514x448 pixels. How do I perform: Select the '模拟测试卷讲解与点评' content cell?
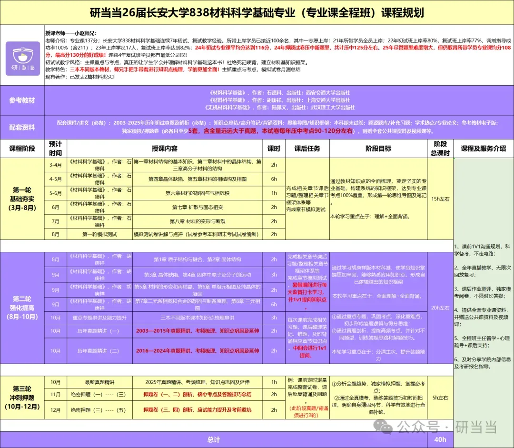pos(198,234)
